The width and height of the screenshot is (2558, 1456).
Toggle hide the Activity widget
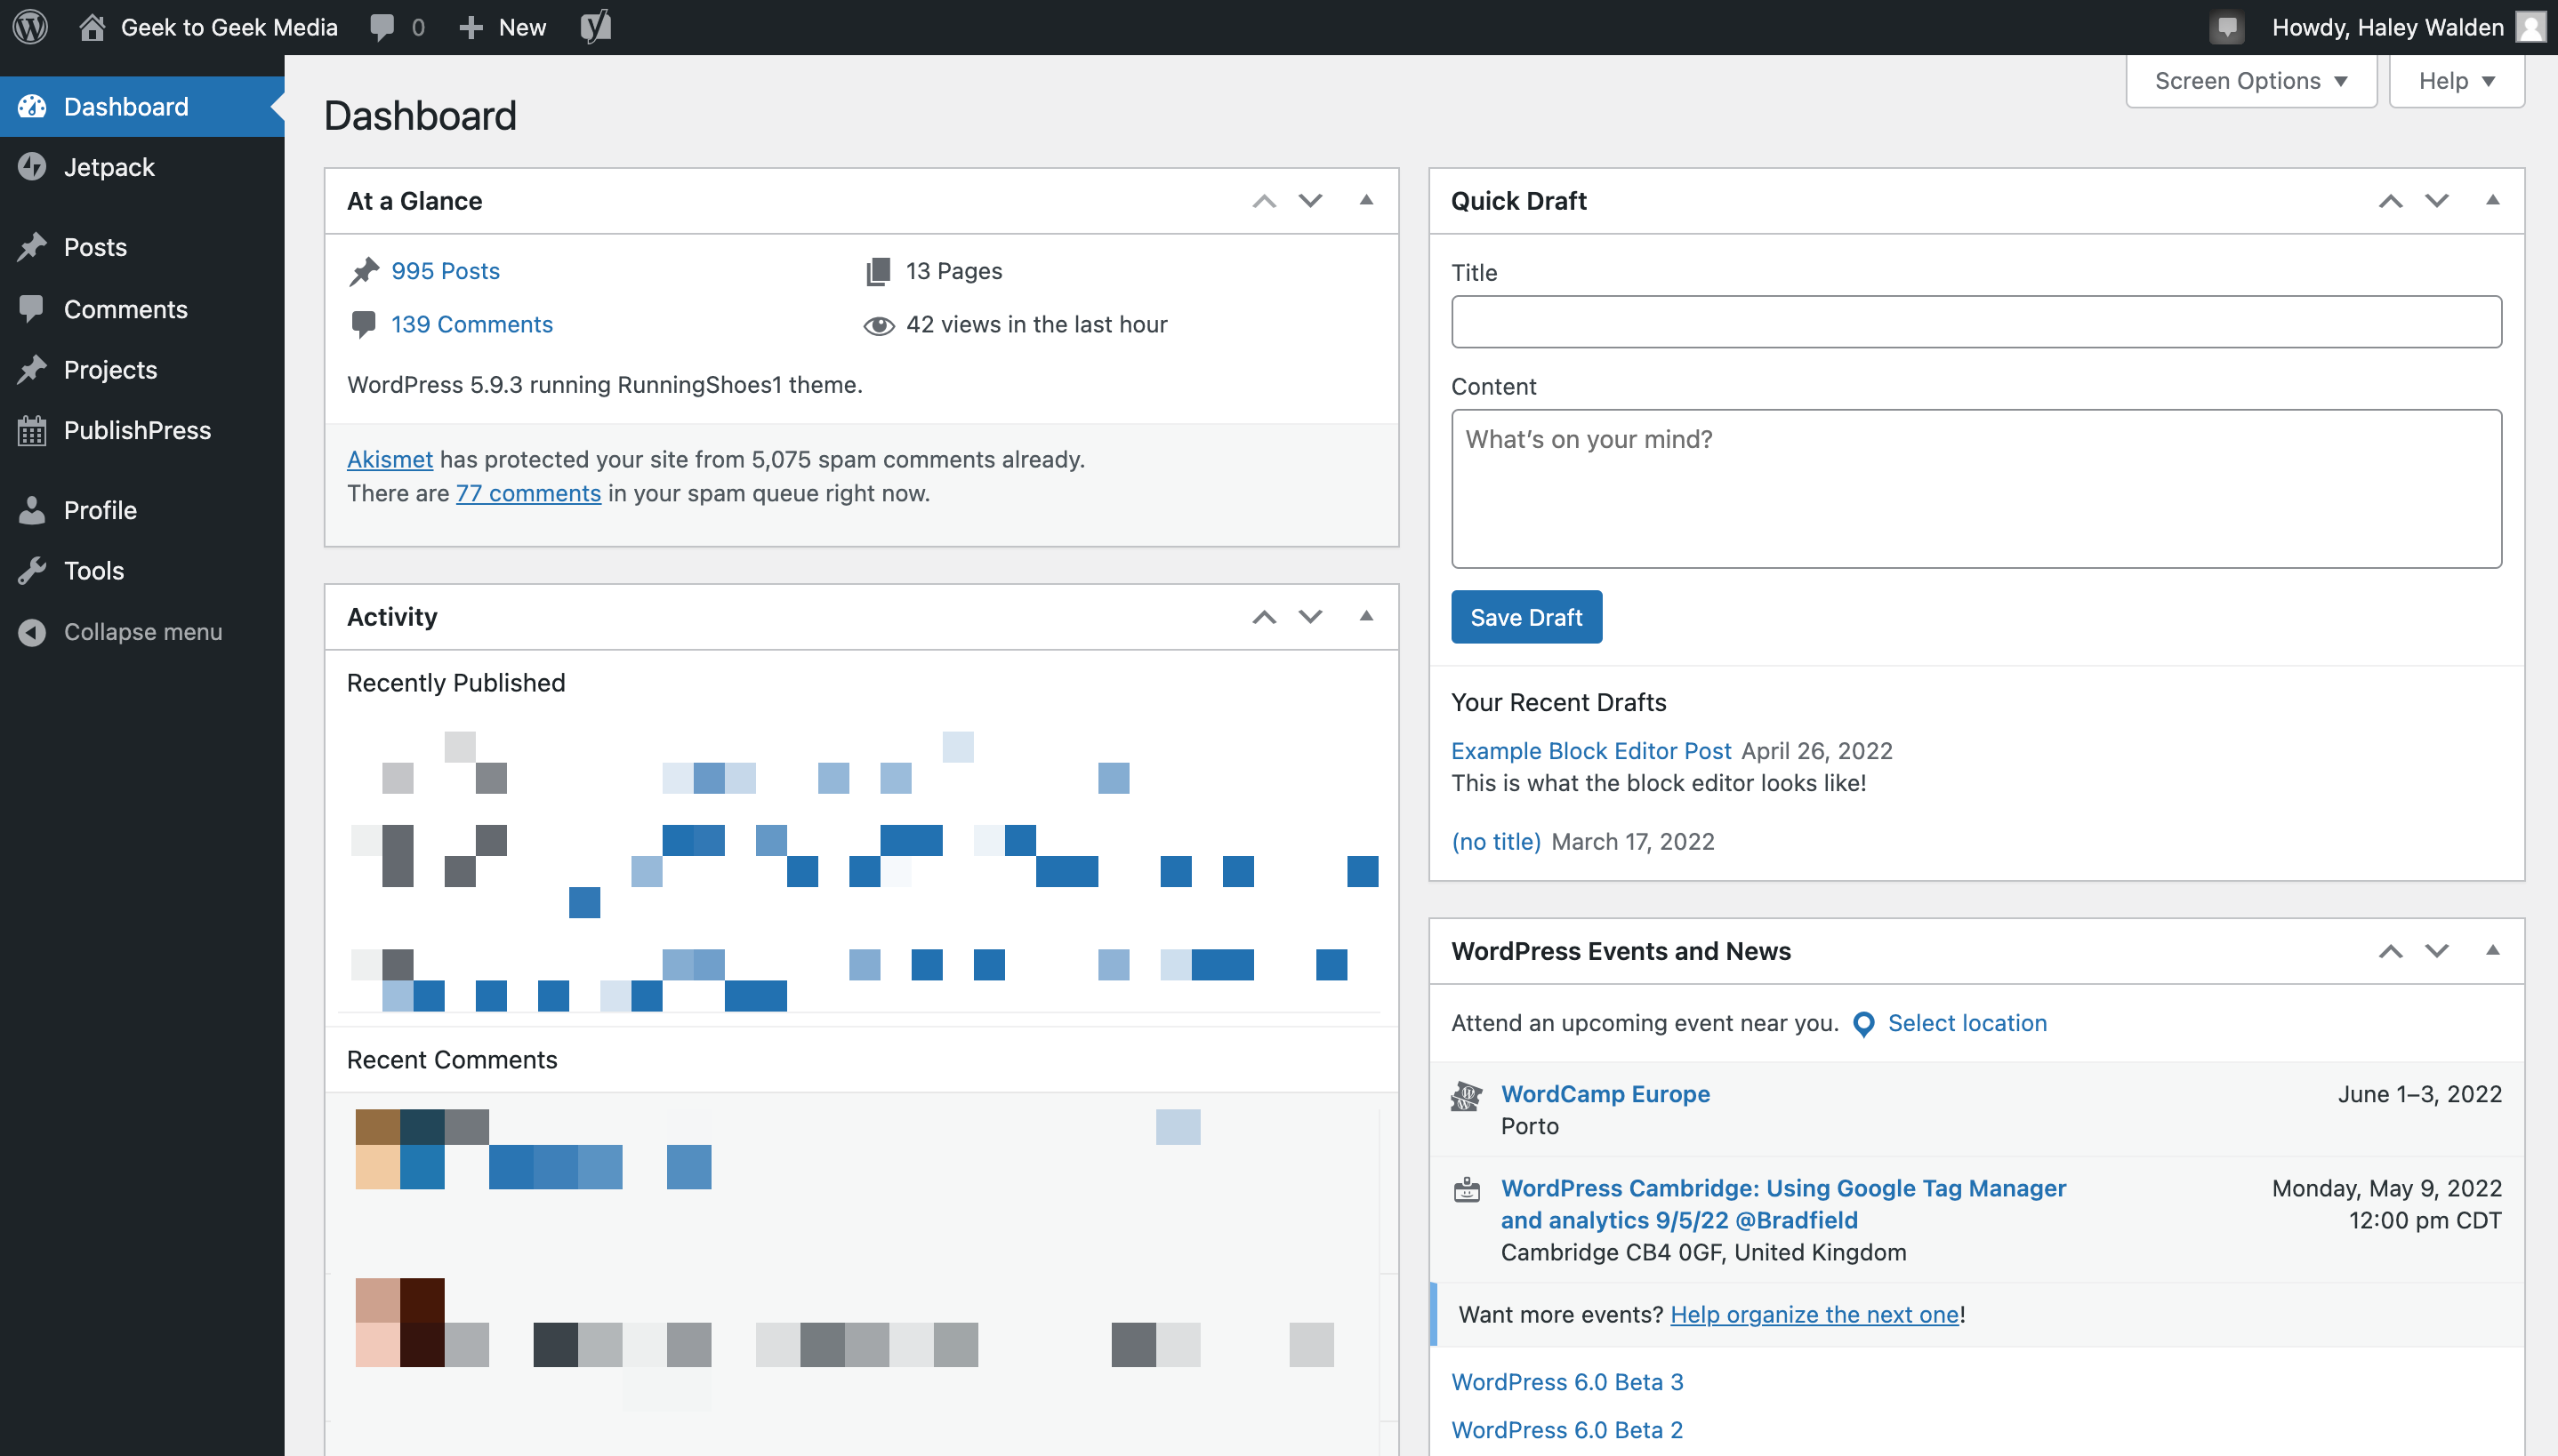pos(1367,617)
